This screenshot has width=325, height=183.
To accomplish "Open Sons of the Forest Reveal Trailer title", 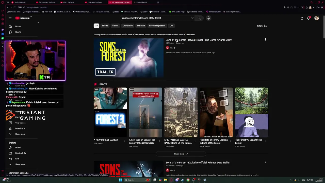I will 199,40.
